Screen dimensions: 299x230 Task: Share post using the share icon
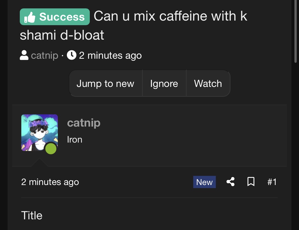[230, 182]
